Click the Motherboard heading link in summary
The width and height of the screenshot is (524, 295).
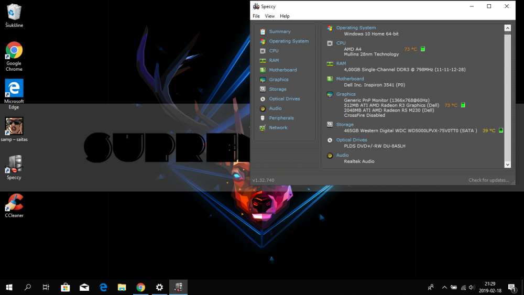pos(350,79)
